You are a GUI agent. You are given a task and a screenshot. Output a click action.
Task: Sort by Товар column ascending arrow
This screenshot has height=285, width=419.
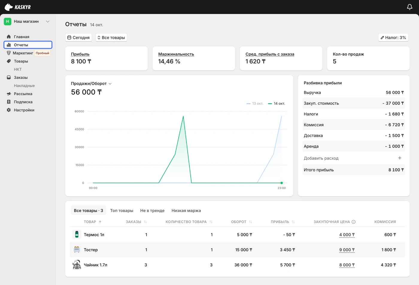click(100, 222)
